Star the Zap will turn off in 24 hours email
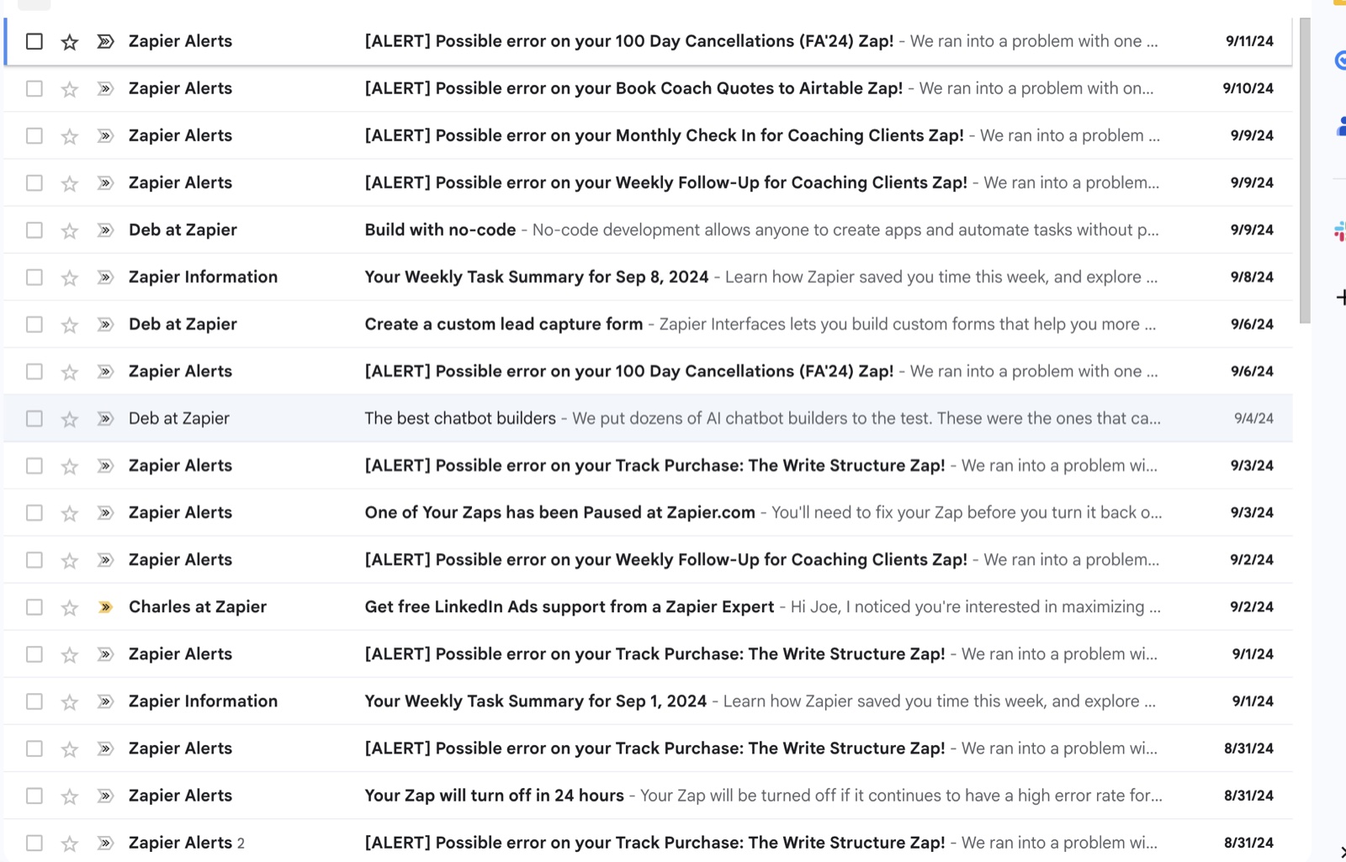This screenshot has width=1346, height=862. (70, 796)
